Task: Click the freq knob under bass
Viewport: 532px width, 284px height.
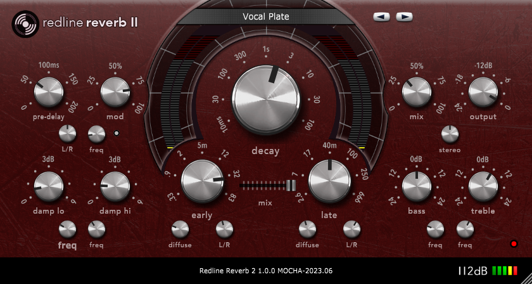Action: pos(435,229)
